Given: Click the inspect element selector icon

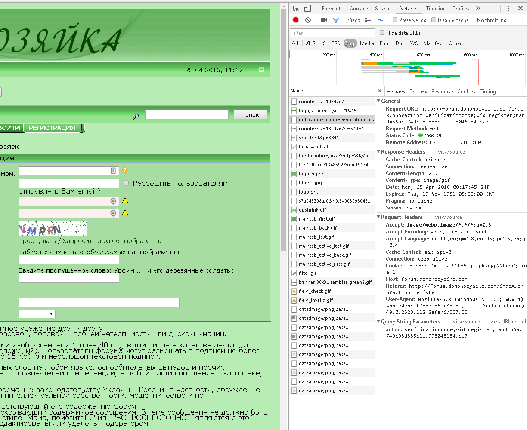Looking at the screenshot, I should tap(296, 8).
